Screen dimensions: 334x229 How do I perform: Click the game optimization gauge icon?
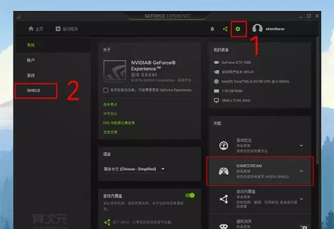pos(224,146)
